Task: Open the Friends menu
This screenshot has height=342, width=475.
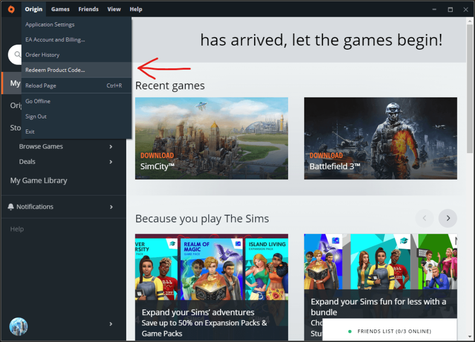Action: pos(89,9)
